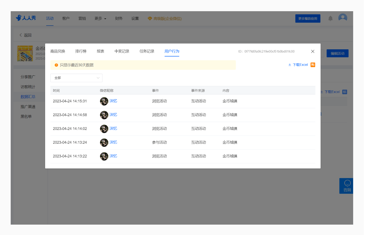The height and width of the screenshot is (235, 365).
Task: Select the 活动 nav item
Action: pos(50,19)
